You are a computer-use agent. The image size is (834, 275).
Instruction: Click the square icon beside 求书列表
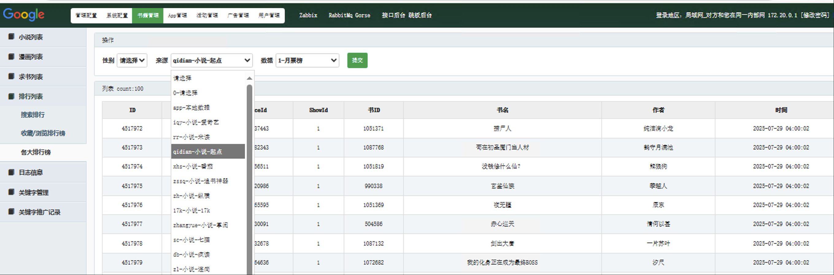11,76
